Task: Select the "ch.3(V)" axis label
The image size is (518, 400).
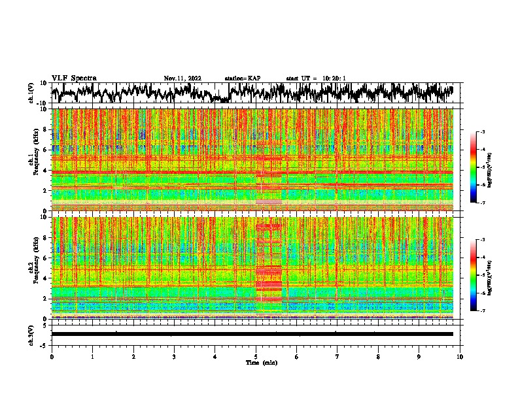Action: 31,335
